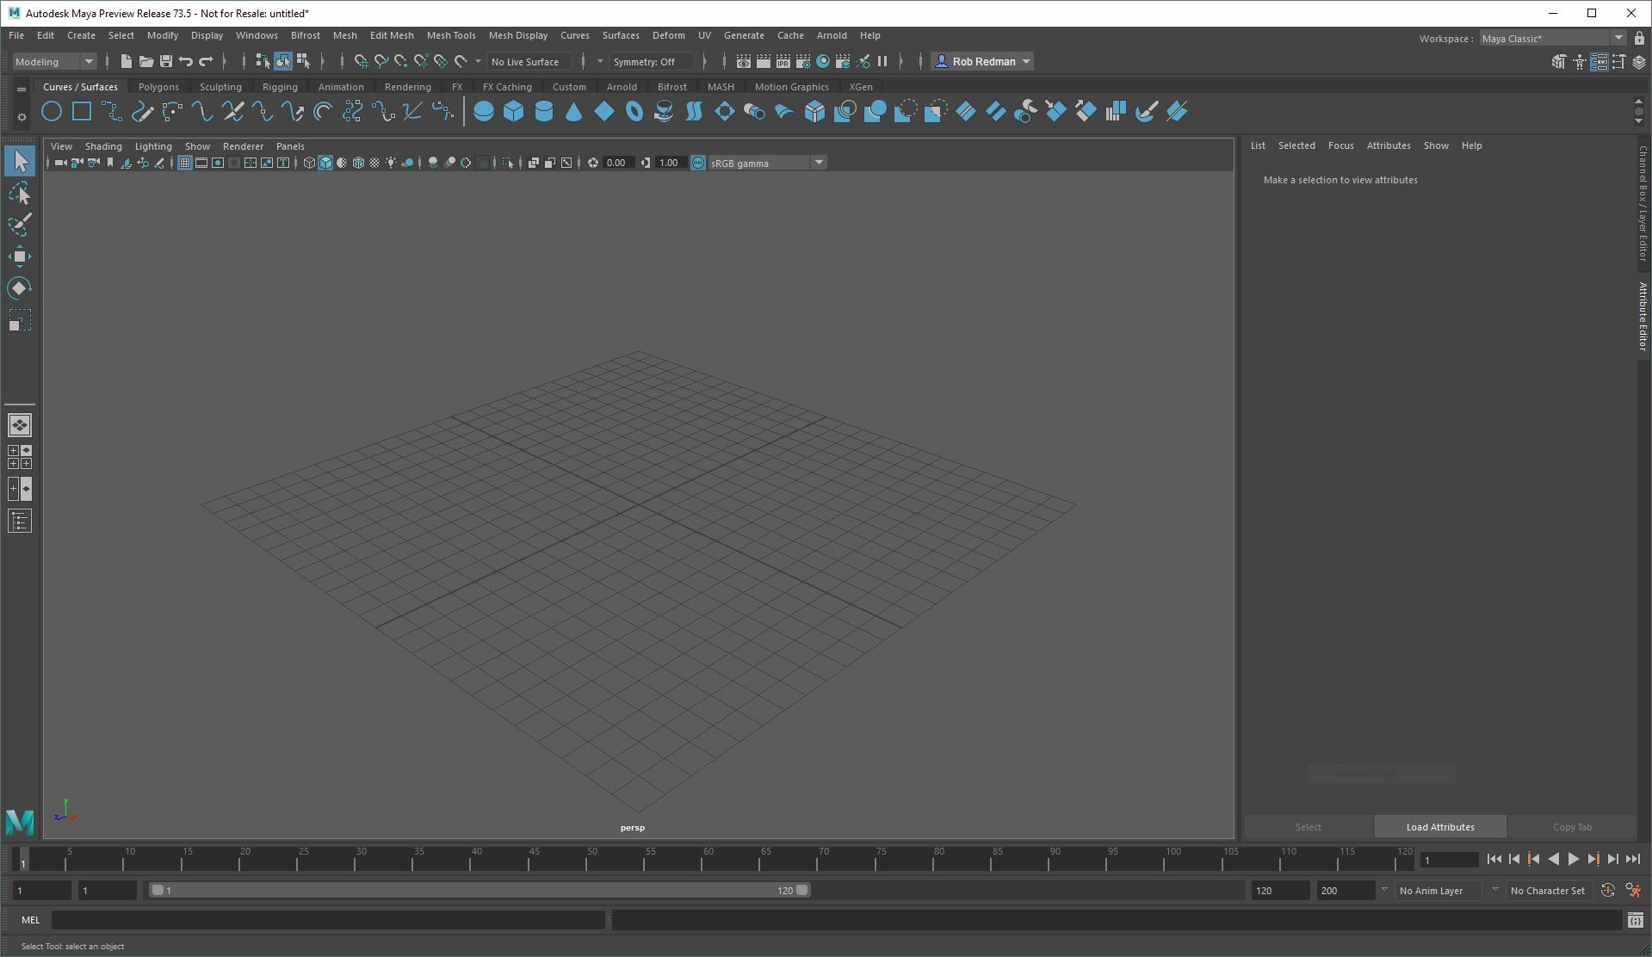Click the MEL command language button
This screenshot has height=957, width=1652.
30,920
